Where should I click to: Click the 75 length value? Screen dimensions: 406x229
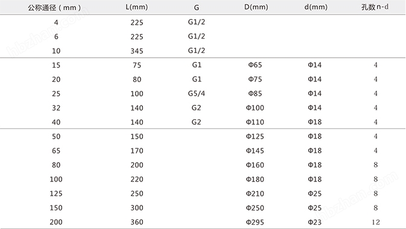click(137, 65)
